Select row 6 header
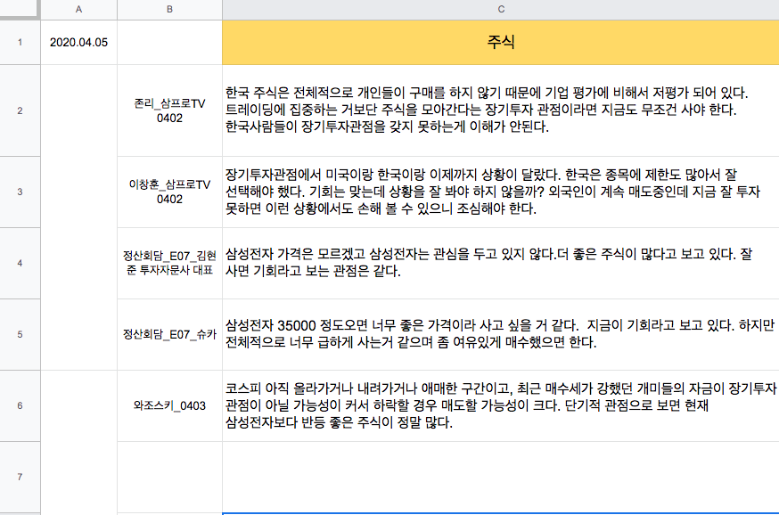Screen dimensions: 779x515 click(x=20, y=405)
